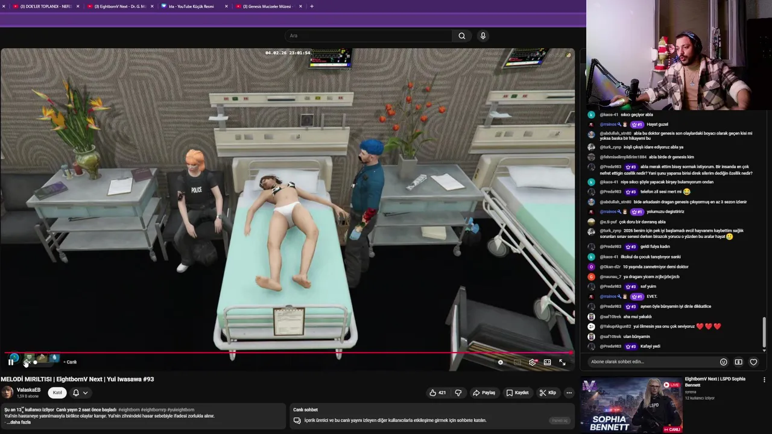The height and width of the screenshot is (434, 772).
Task: Click @fehmiselimyildirim1884 chat username
Action: click(x=623, y=157)
